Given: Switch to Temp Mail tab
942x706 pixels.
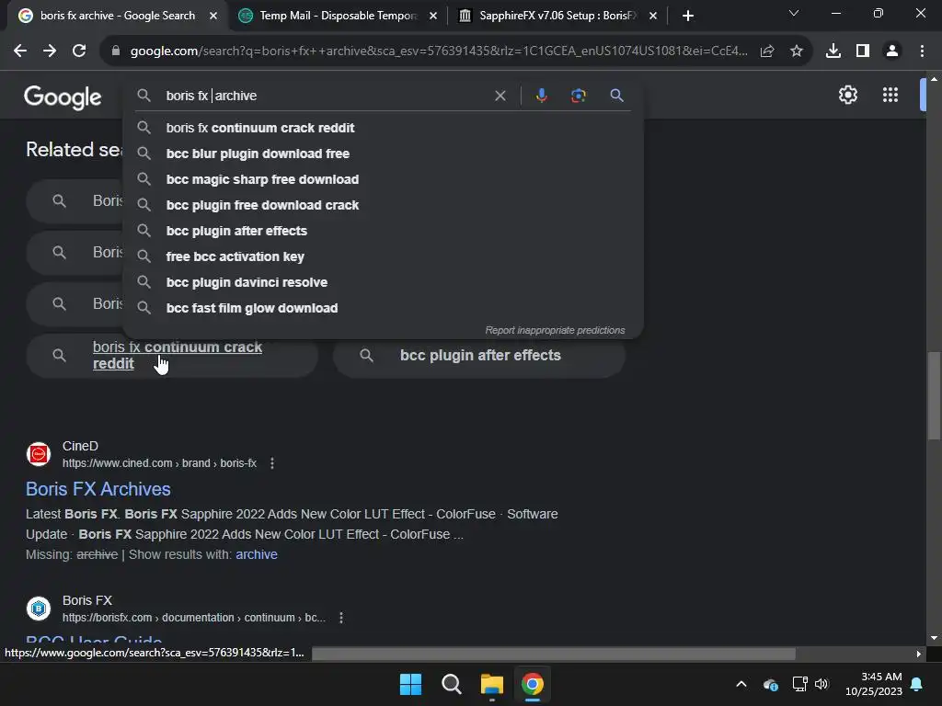Looking at the screenshot, I should [339, 16].
